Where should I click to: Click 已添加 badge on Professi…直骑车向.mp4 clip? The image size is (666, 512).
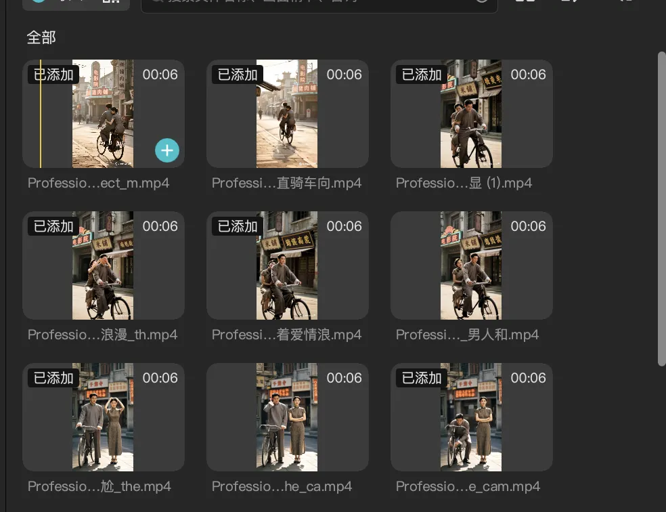tap(238, 74)
